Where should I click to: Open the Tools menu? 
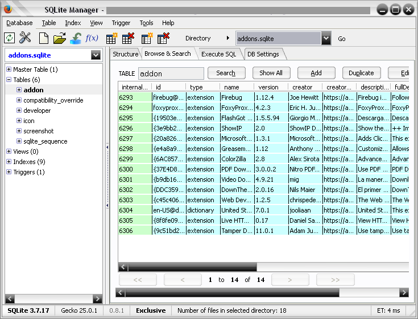[x=146, y=23]
